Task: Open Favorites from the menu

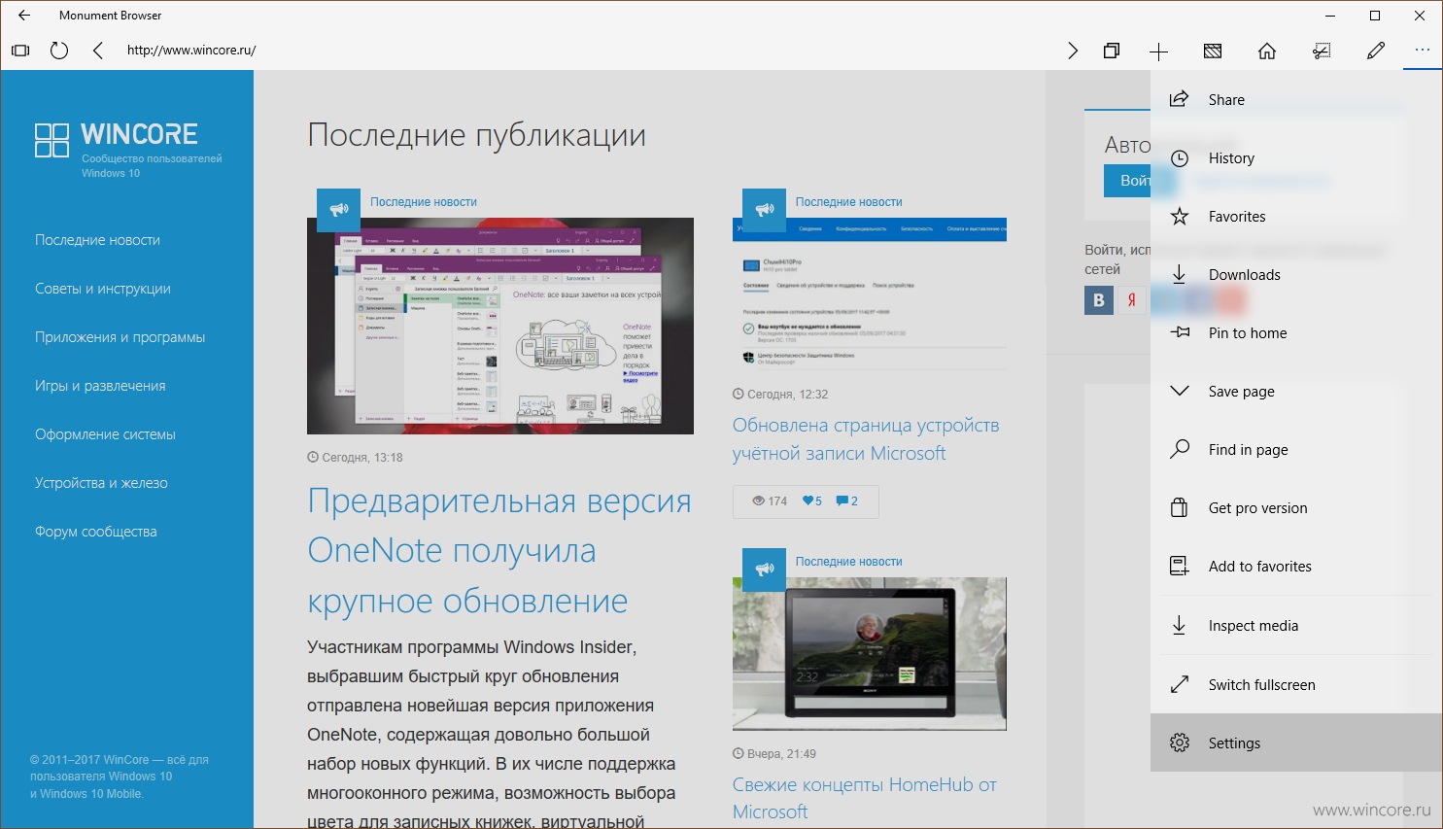Action: coord(1296,216)
